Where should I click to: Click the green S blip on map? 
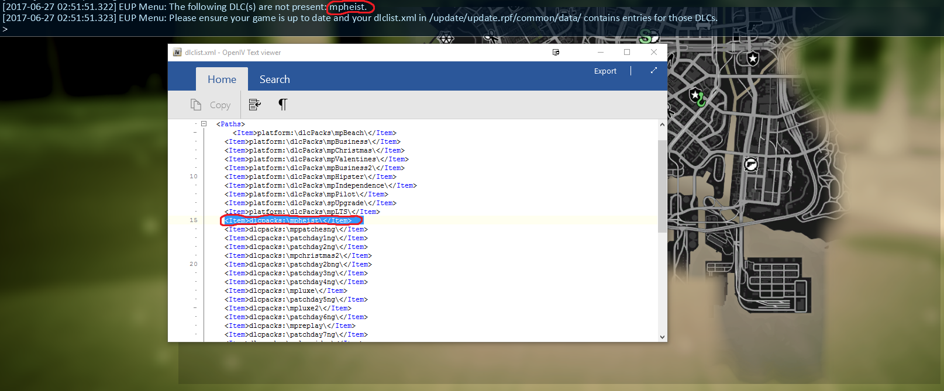click(x=646, y=39)
